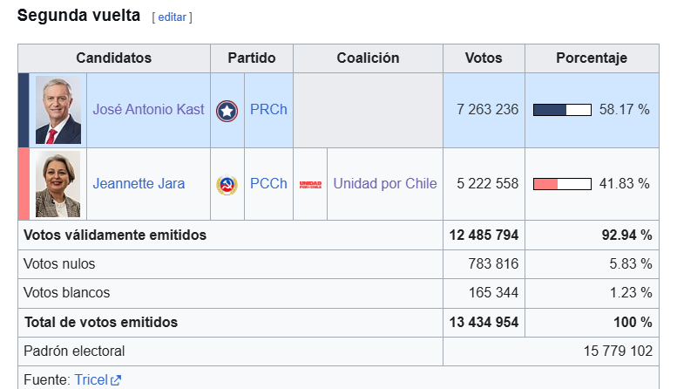Click the editar link next to Segunda vuelta
Viewport: 677px width, 389px height.
pyautogui.click(x=172, y=17)
